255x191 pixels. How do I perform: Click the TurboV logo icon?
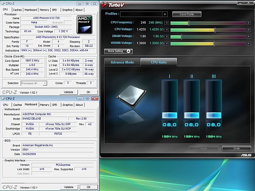point(104,5)
